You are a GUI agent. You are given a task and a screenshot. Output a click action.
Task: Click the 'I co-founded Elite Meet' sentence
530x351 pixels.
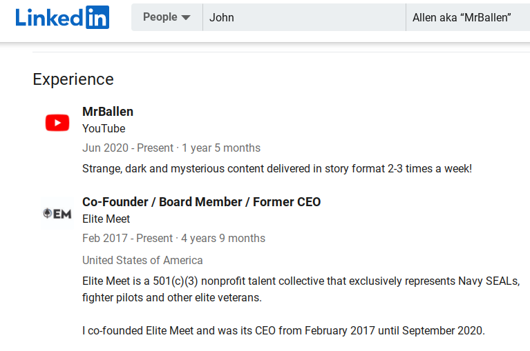pyautogui.click(x=283, y=330)
